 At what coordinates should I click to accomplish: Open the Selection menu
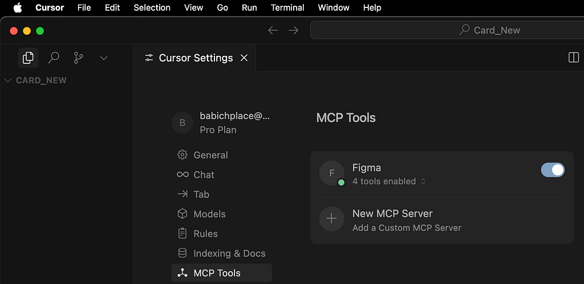pyautogui.click(x=152, y=8)
